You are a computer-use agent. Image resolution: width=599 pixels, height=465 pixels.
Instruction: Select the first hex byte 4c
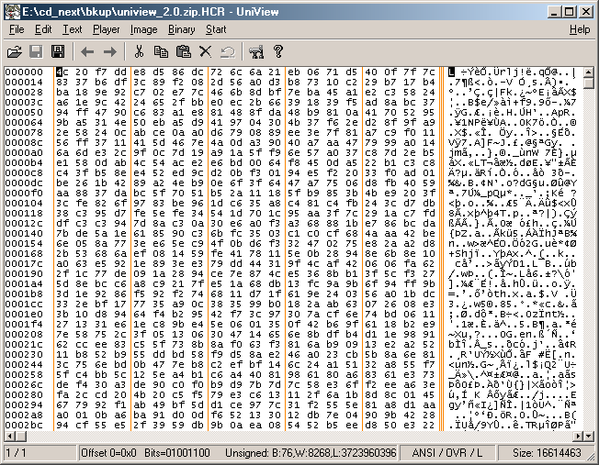(x=62, y=72)
